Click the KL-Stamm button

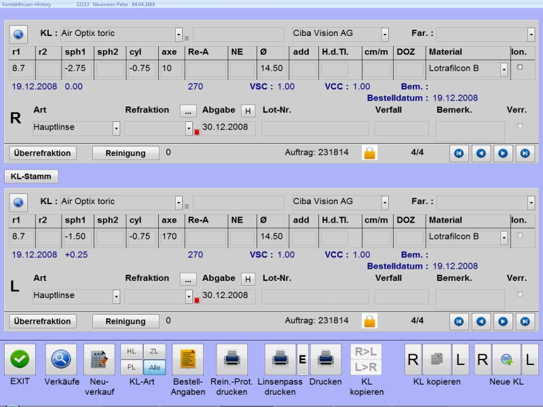[x=31, y=176]
